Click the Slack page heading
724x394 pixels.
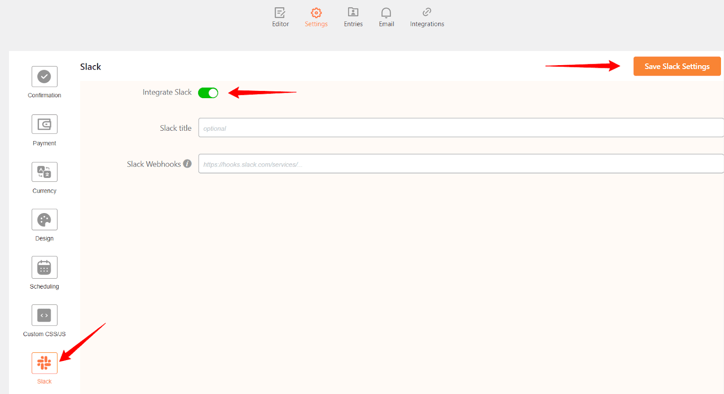click(x=90, y=66)
